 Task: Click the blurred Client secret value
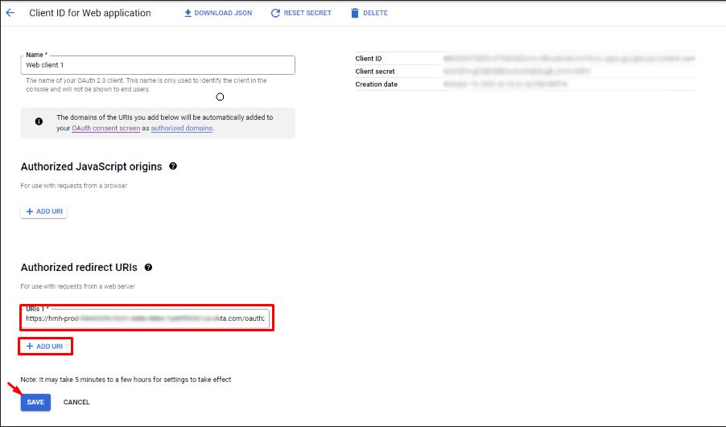(517, 72)
